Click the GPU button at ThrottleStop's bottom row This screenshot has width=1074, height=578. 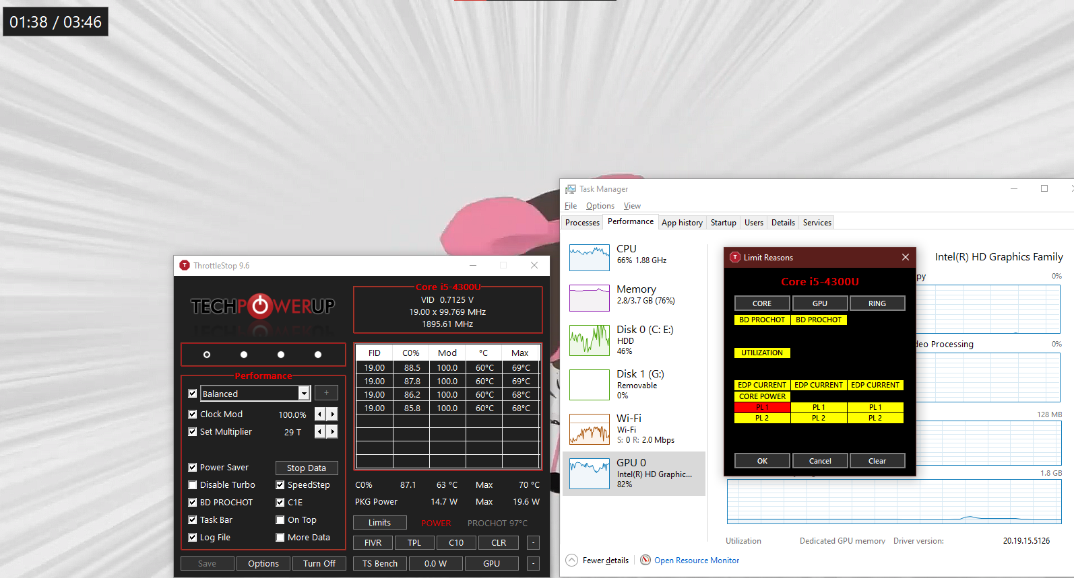(492, 564)
